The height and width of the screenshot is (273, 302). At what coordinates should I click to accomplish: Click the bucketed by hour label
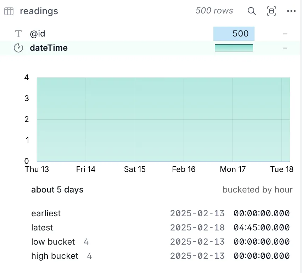click(x=257, y=190)
